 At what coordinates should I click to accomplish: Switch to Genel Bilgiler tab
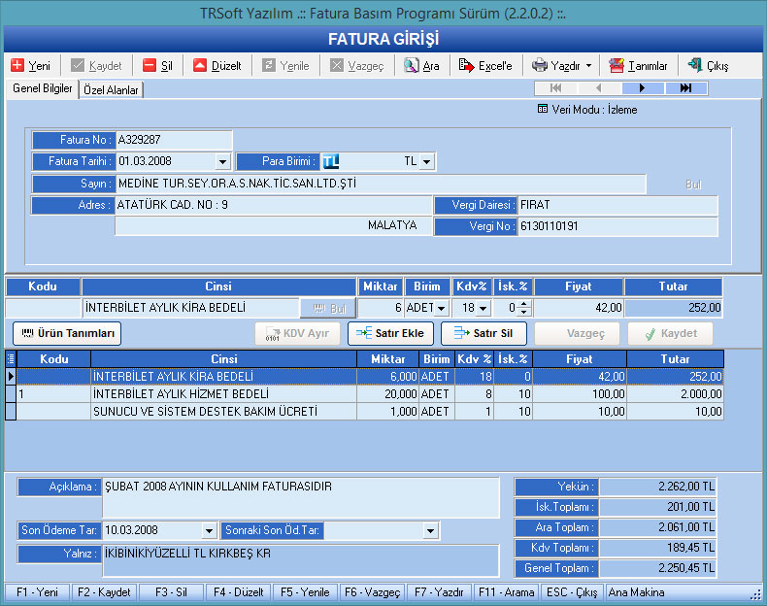[x=43, y=88]
